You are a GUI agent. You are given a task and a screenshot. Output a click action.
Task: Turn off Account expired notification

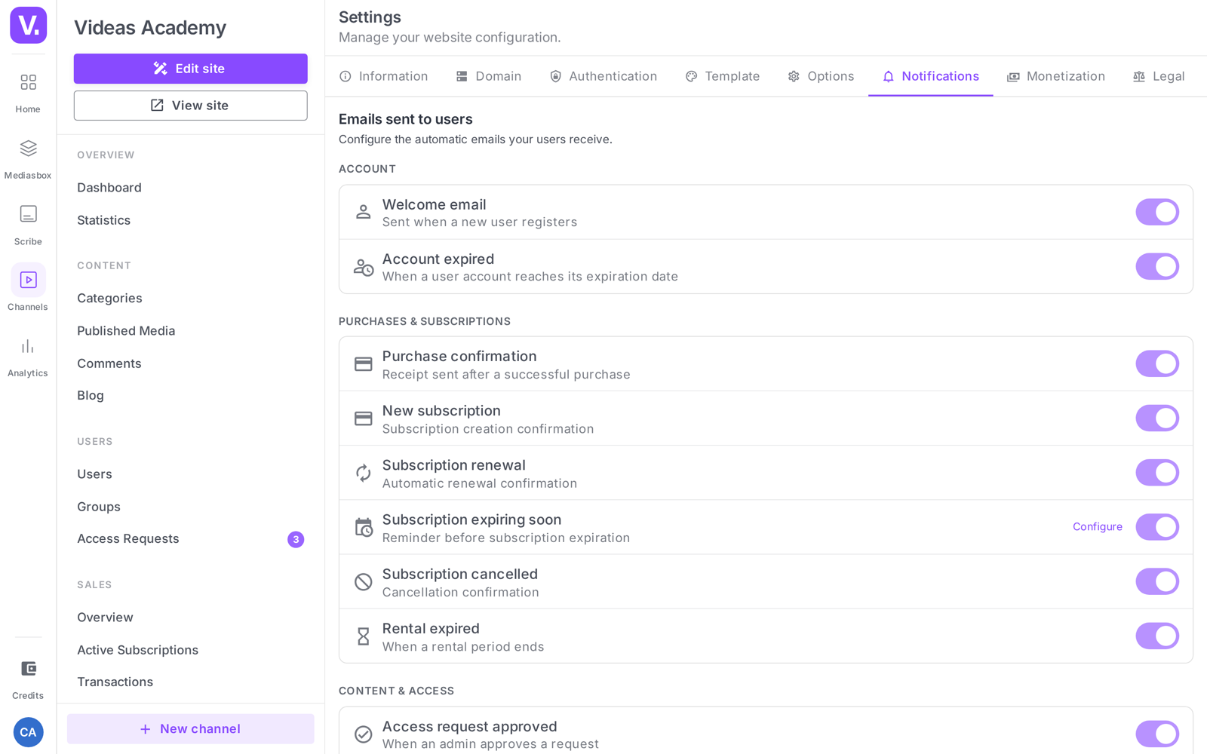tap(1157, 266)
